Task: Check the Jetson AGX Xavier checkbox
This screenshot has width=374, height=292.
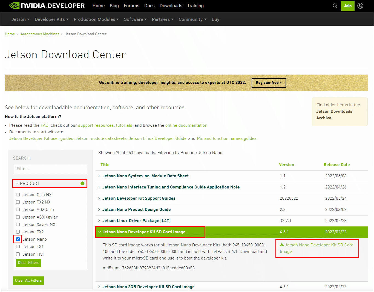Action: [x=18, y=217]
